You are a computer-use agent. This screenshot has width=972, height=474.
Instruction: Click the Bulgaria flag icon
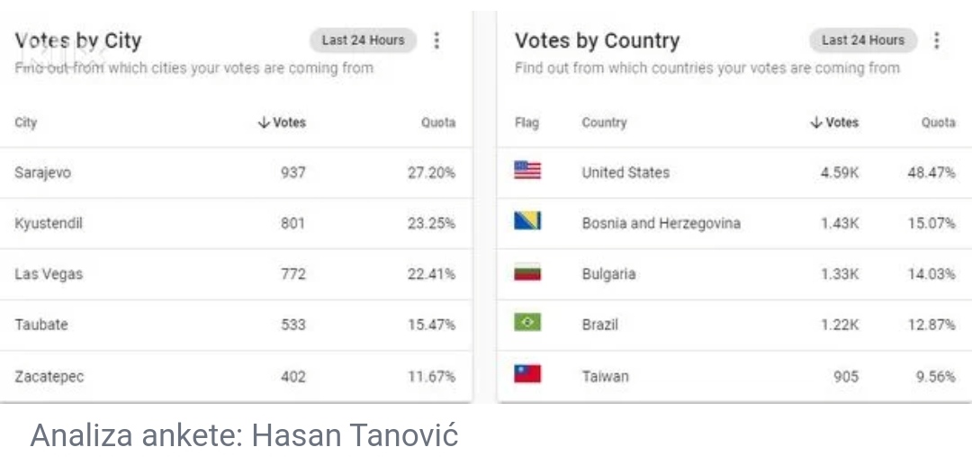pyautogui.click(x=527, y=272)
